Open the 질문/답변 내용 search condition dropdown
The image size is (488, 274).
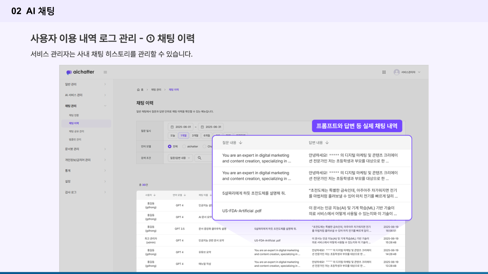pos(180,158)
